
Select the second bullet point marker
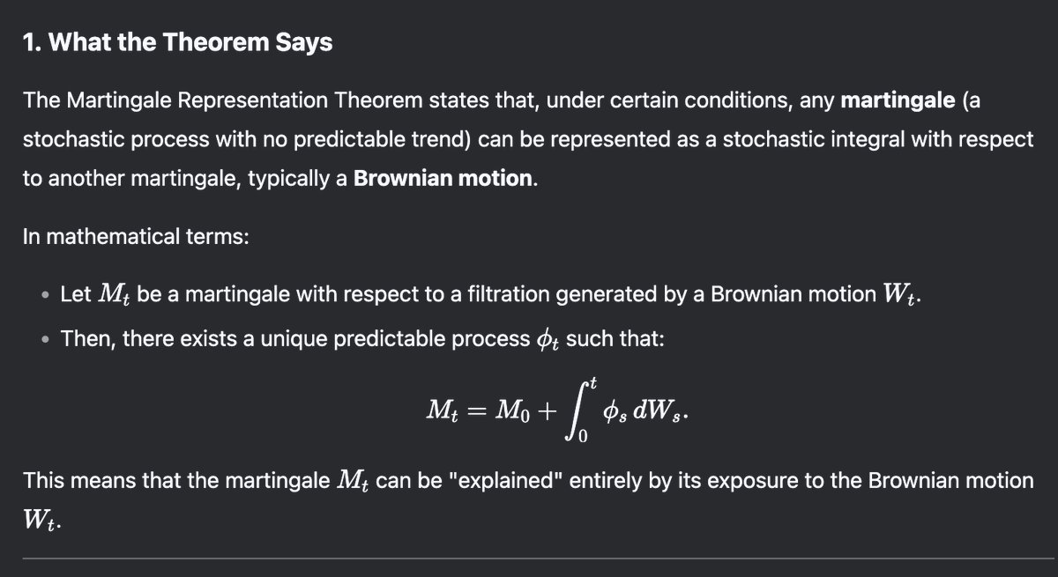tap(44, 338)
